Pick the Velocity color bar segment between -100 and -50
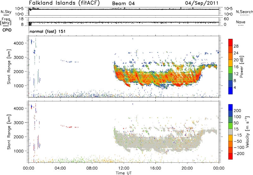 pos(231,144)
